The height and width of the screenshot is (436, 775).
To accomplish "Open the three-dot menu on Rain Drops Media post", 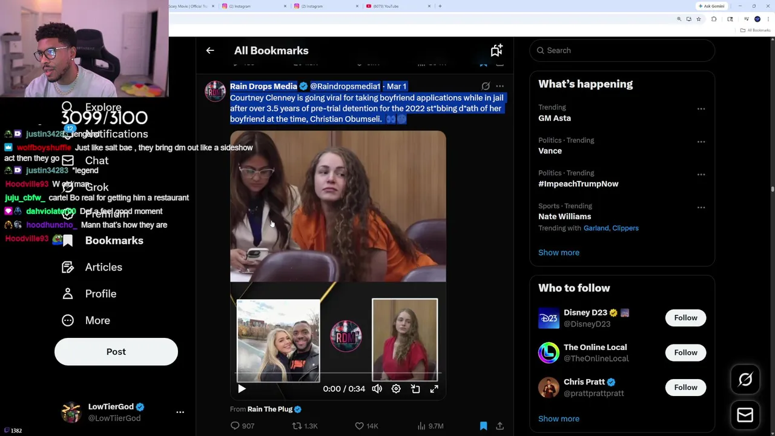I will [x=500, y=87].
